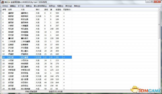Click the creativity value 500 in row 0
The image size is (162, 94).
(x=57, y=13)
